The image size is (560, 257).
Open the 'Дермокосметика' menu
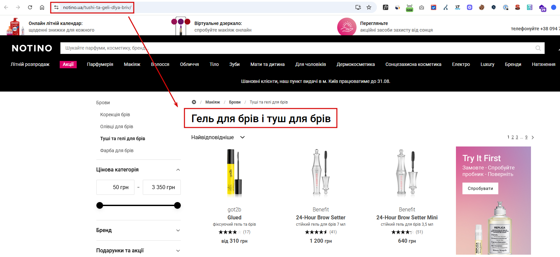[x=356, y=64]
